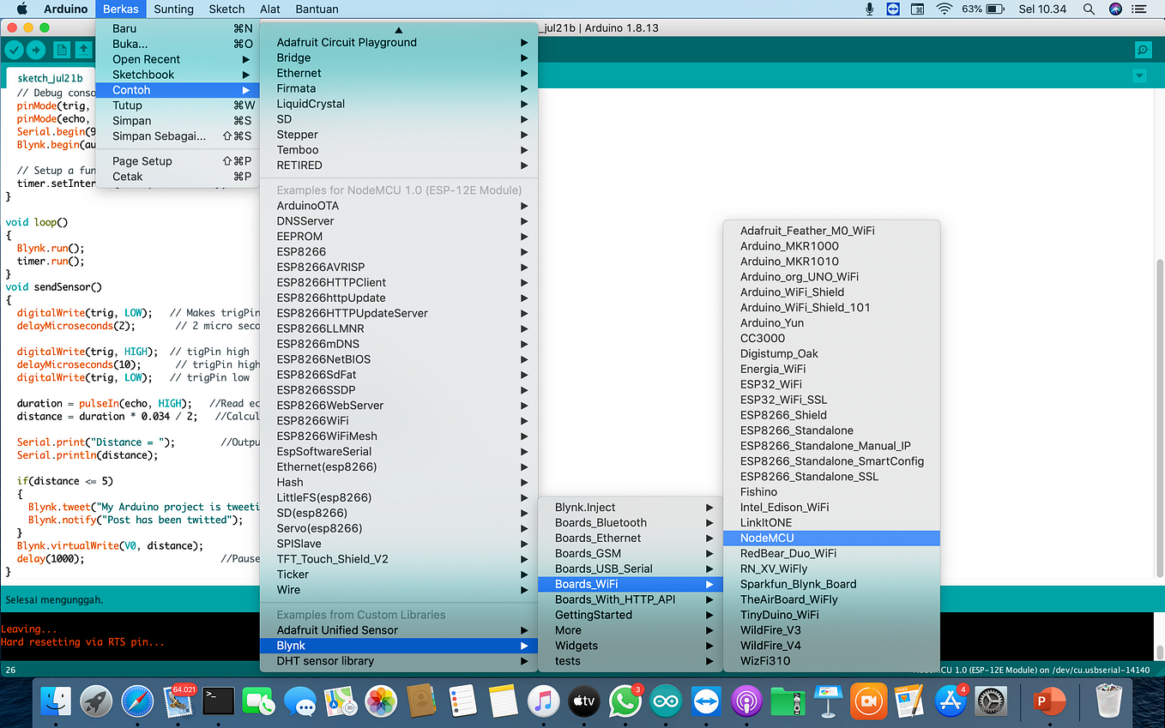The width and height of the screenshot is (1165, 728).
Task: Select the sketch_jul21b tab
Action: coord(50,77)
